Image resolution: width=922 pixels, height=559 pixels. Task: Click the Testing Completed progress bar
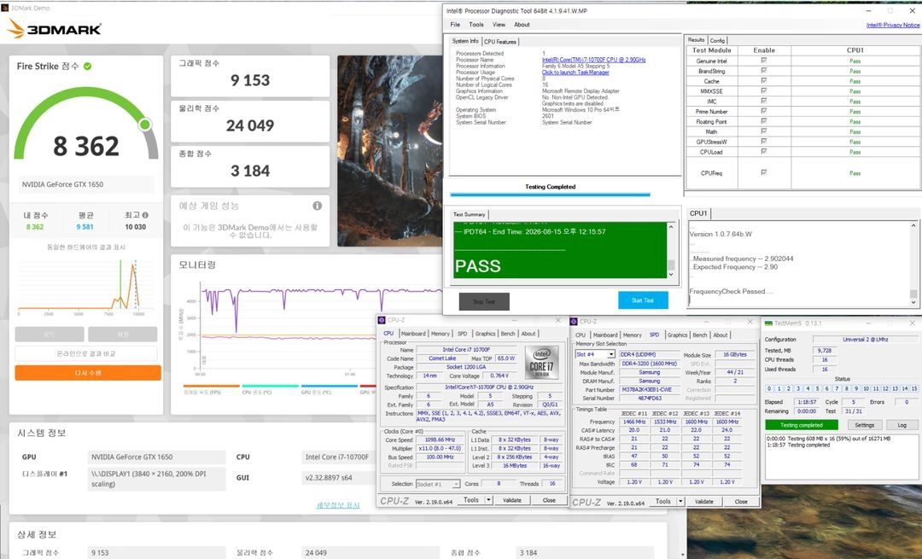coord(551,195)
